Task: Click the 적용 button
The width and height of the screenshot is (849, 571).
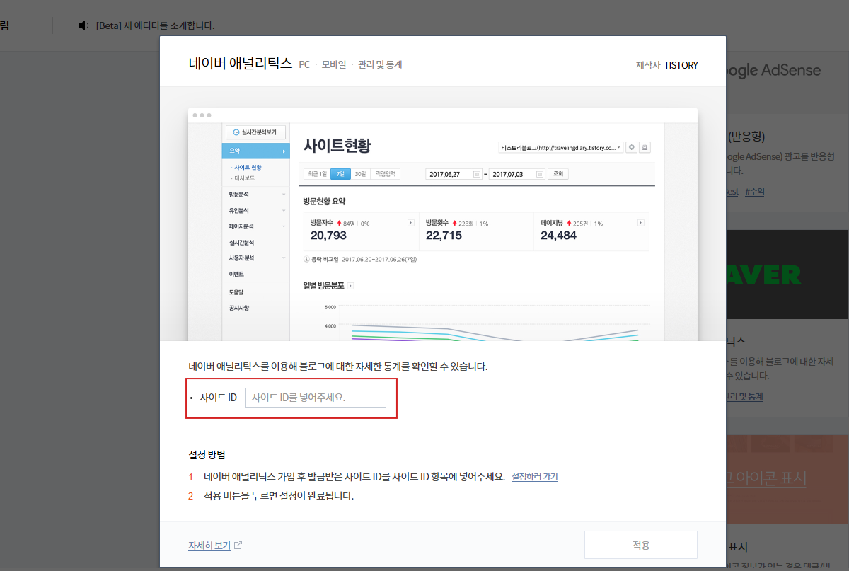Action: [641, 545]
